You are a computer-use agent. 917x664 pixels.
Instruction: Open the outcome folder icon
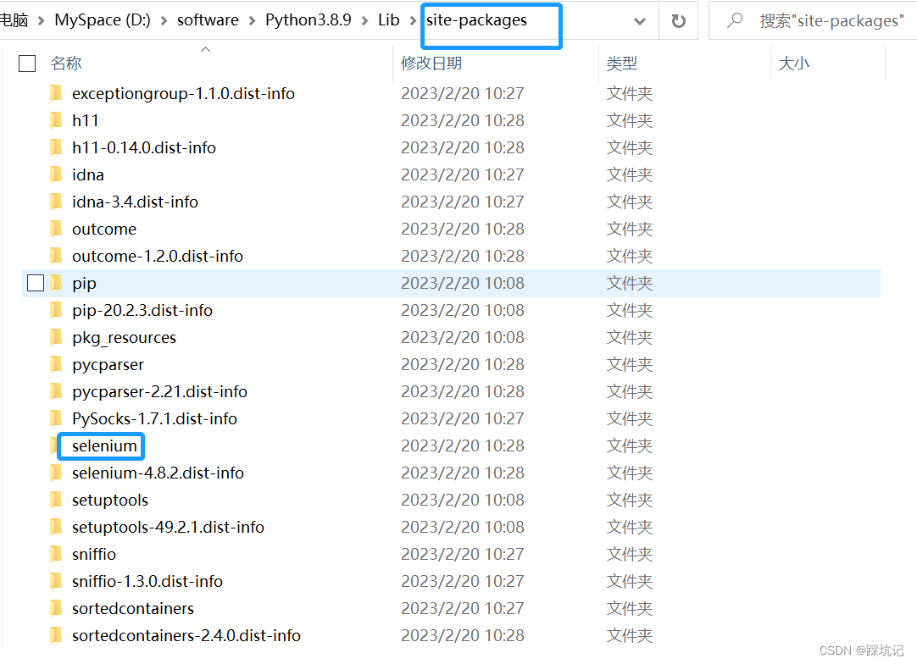point(56,229)
